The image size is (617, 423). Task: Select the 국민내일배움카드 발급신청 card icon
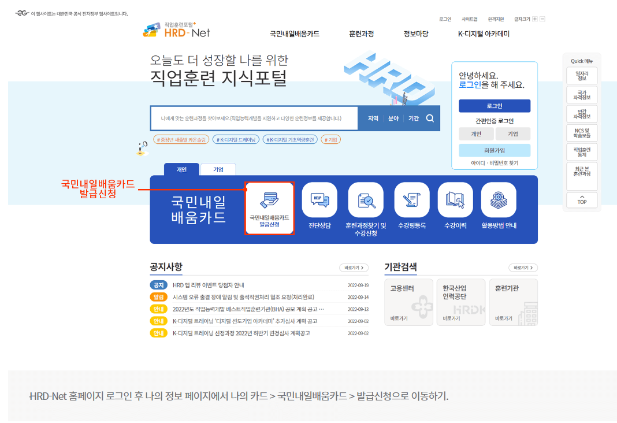269,199
